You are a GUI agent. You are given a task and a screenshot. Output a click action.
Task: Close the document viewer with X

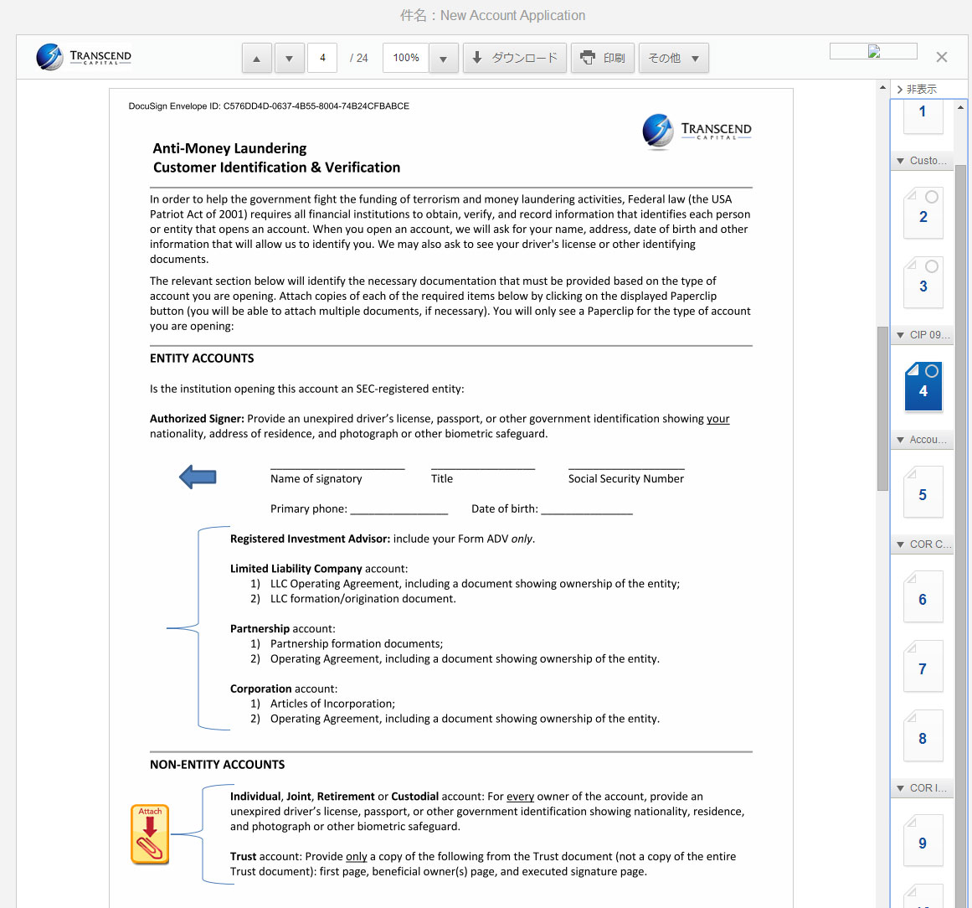[x=942, y=57]
